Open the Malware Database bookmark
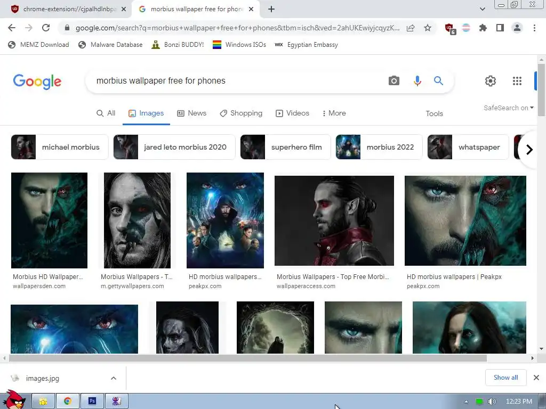 [x=111, y=45]
